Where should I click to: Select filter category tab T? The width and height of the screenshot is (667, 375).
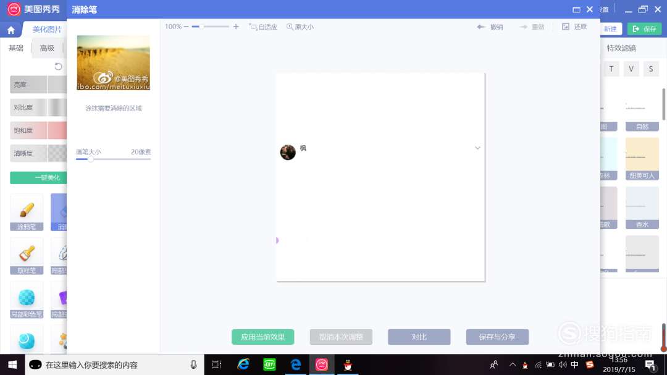pos(611,69)
